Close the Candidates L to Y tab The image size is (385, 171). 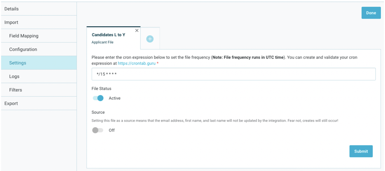pos(137,30)
